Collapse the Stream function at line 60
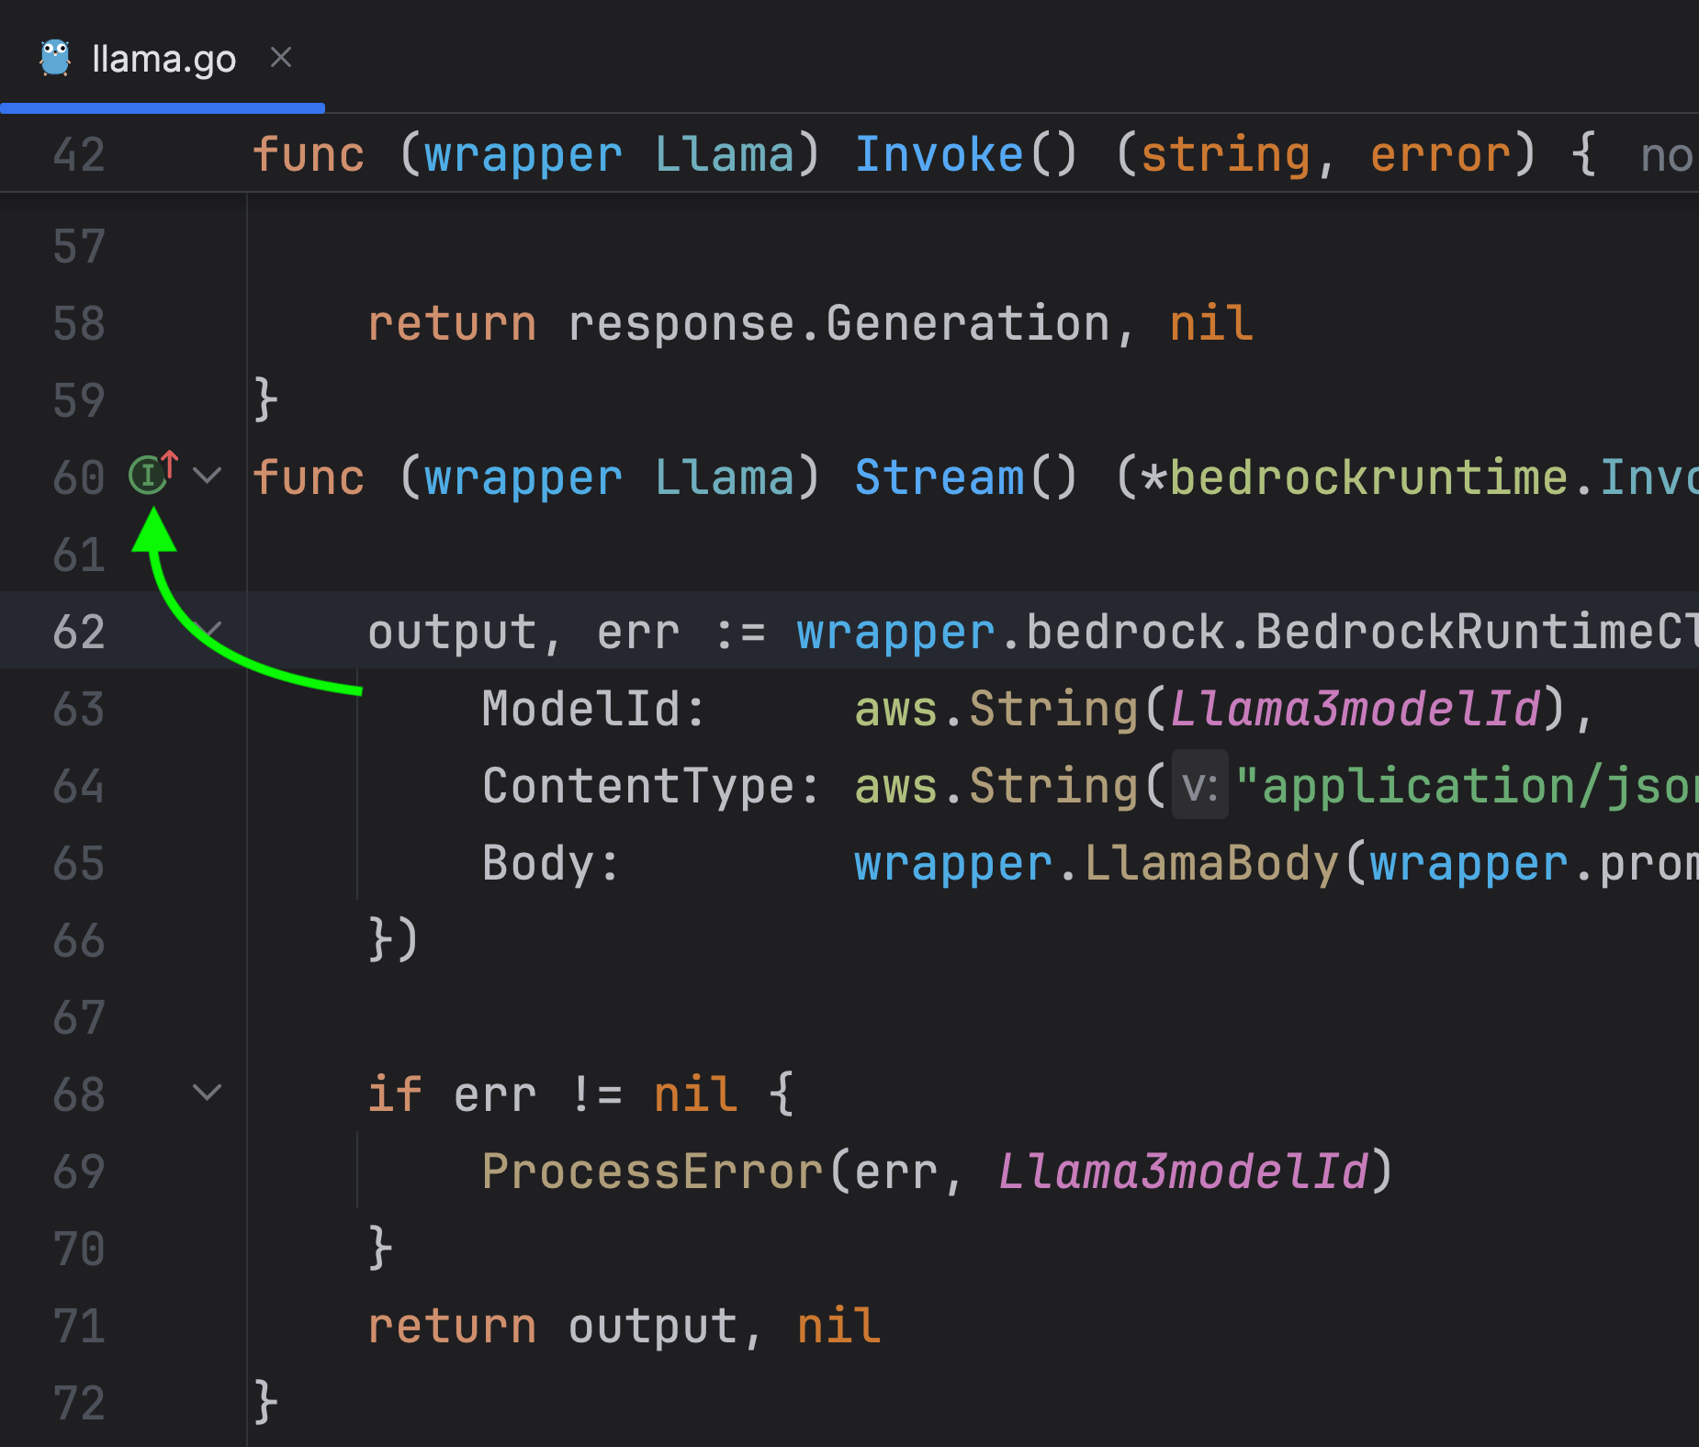The height and width of the screenshot is (1447, 1699). point(208,476)
